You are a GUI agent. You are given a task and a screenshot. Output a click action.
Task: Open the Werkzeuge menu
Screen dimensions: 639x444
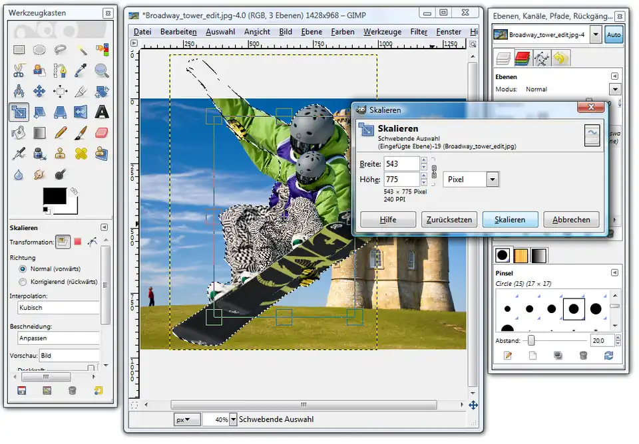[x=382, y=32]
